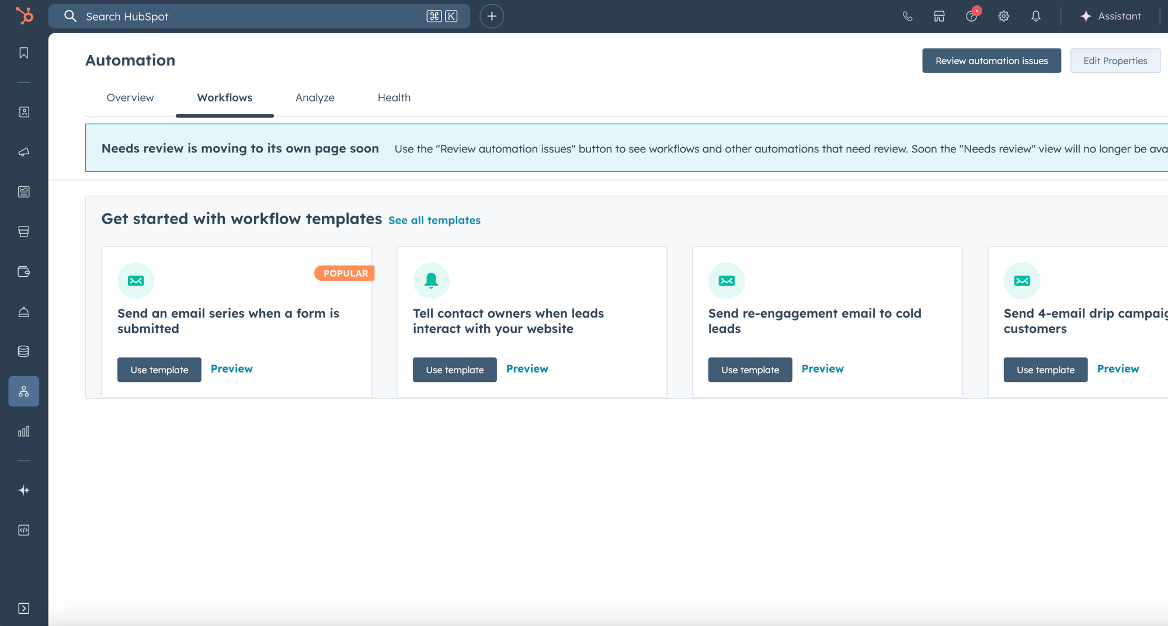This screenshot has width=1168, height=626.
Task: Open the notifications bell icon
Action: tap(1036, 16)
